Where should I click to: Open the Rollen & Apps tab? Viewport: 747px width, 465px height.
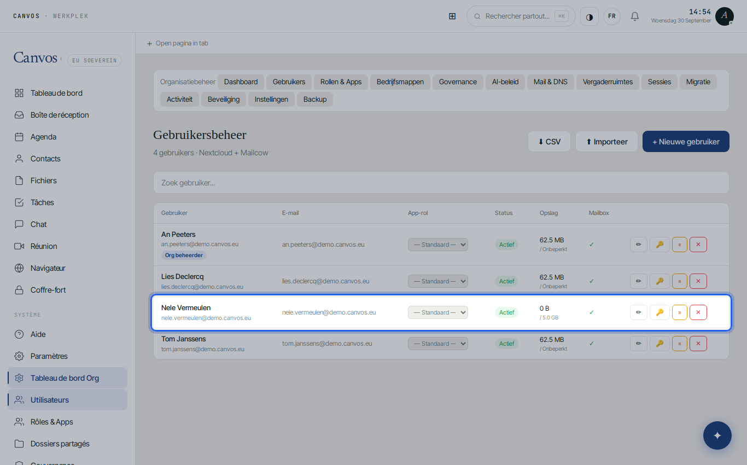click(341, 82)
